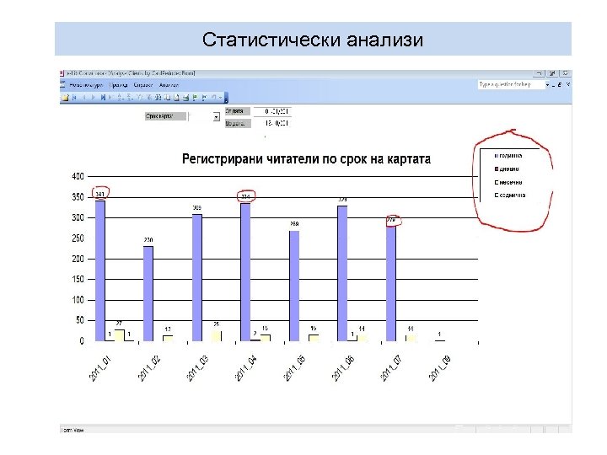
Task: Open the Анализи menu
Action: pos(169,85)
